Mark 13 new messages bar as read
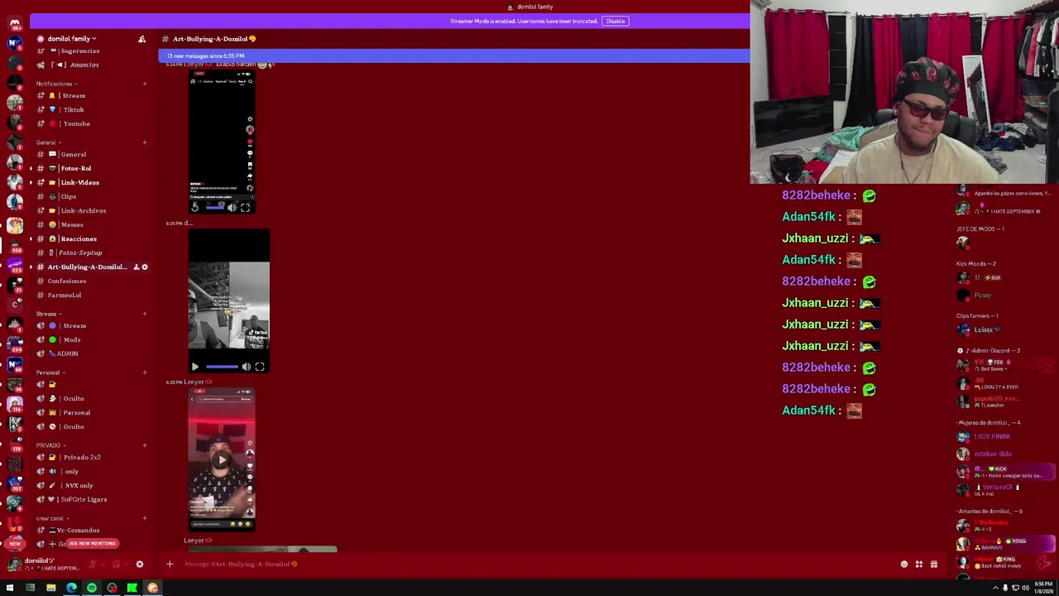 453,55
